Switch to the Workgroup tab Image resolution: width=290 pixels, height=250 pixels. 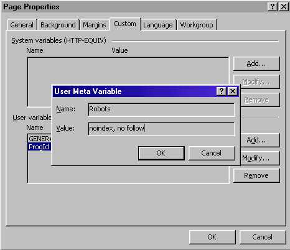(197, 25)
